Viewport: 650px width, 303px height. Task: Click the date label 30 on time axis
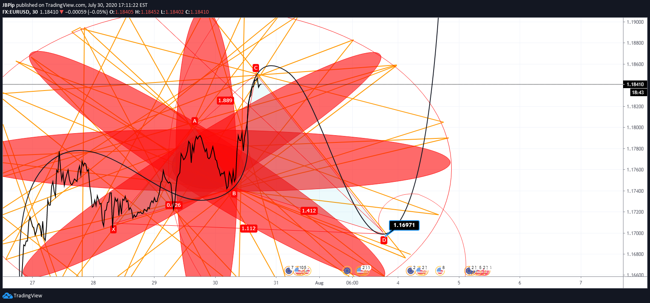(x=215, y=283)
